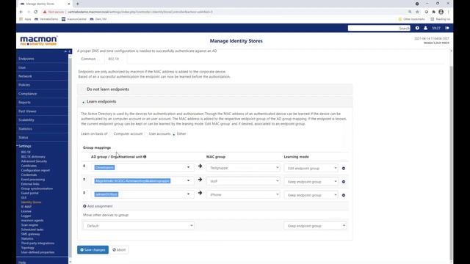Open a new browser tab with plus

pos(78,4)
